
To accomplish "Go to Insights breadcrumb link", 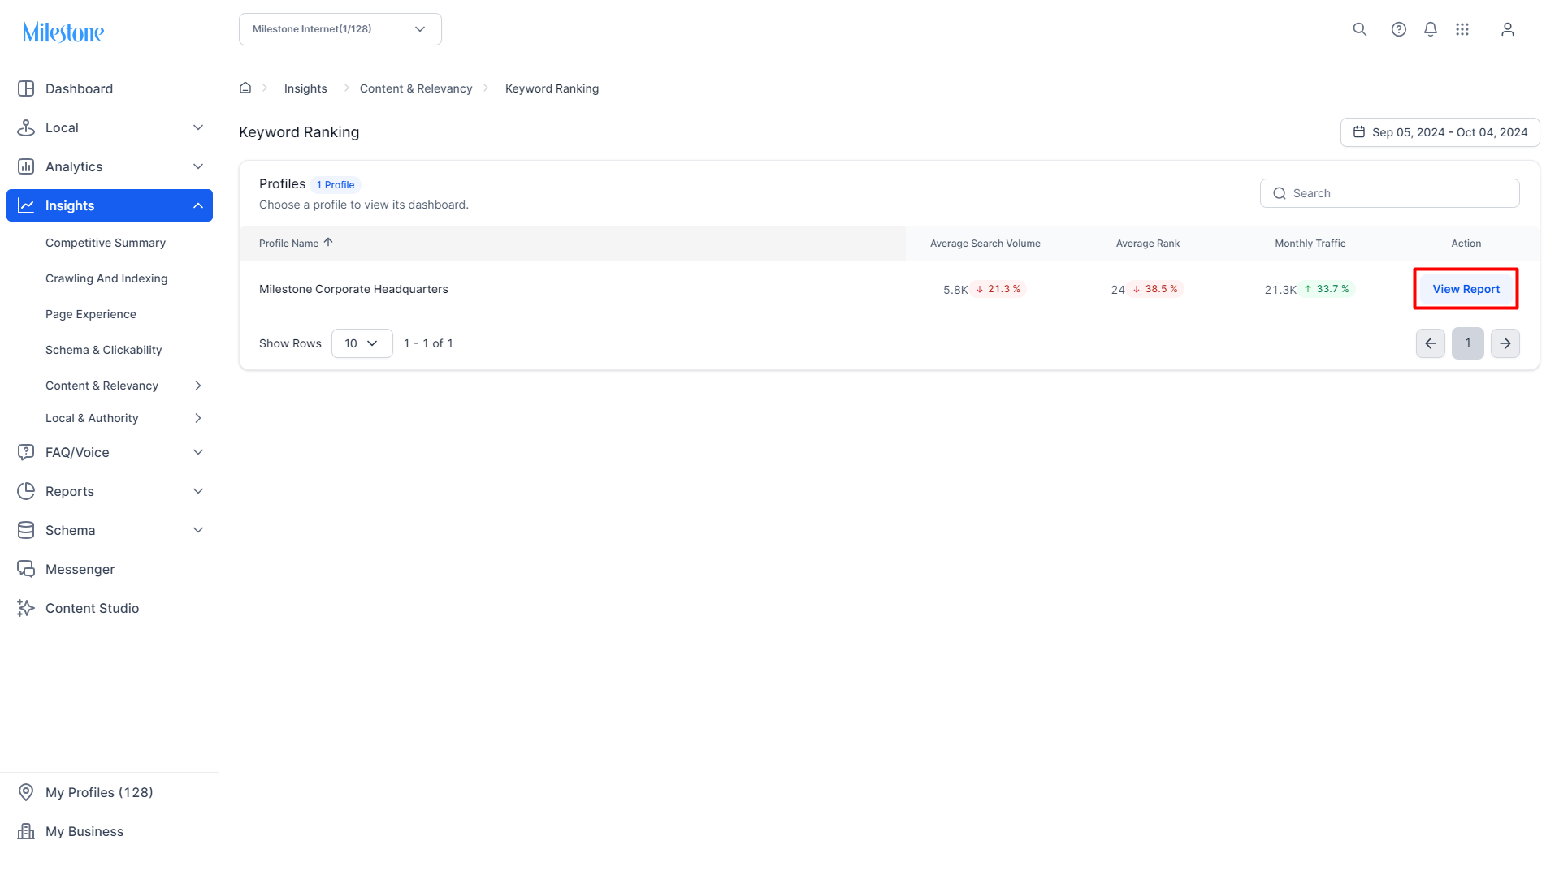I will coord(305,88).
